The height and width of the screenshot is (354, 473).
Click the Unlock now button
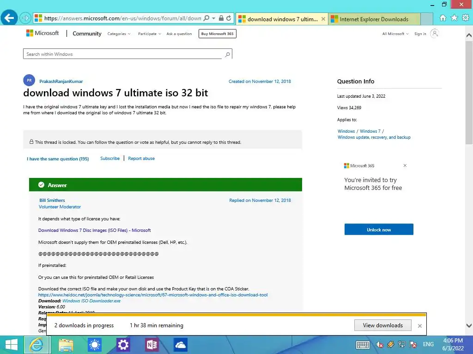coord(379,230)
